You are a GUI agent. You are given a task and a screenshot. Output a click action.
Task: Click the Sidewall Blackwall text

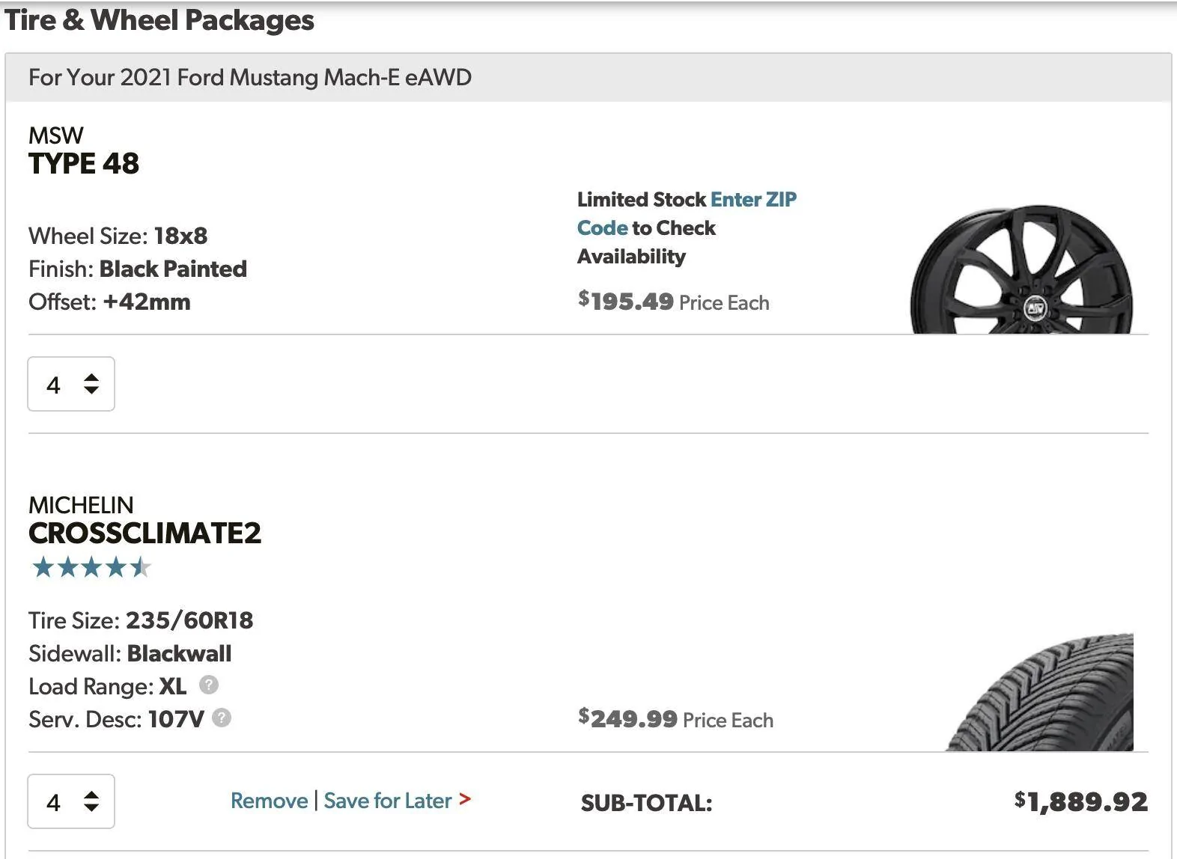click(x=130, y=653)
